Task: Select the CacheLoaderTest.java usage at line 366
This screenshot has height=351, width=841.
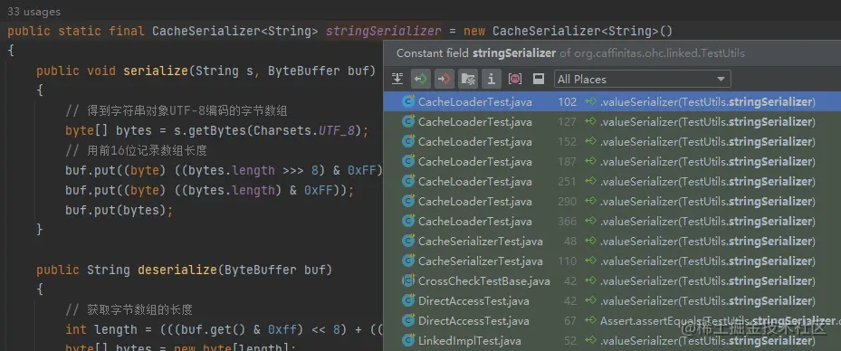Action: [x=612, y=222]
